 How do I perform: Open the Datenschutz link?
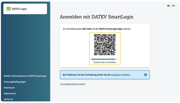pyautogui.click(x=10, y=93)
